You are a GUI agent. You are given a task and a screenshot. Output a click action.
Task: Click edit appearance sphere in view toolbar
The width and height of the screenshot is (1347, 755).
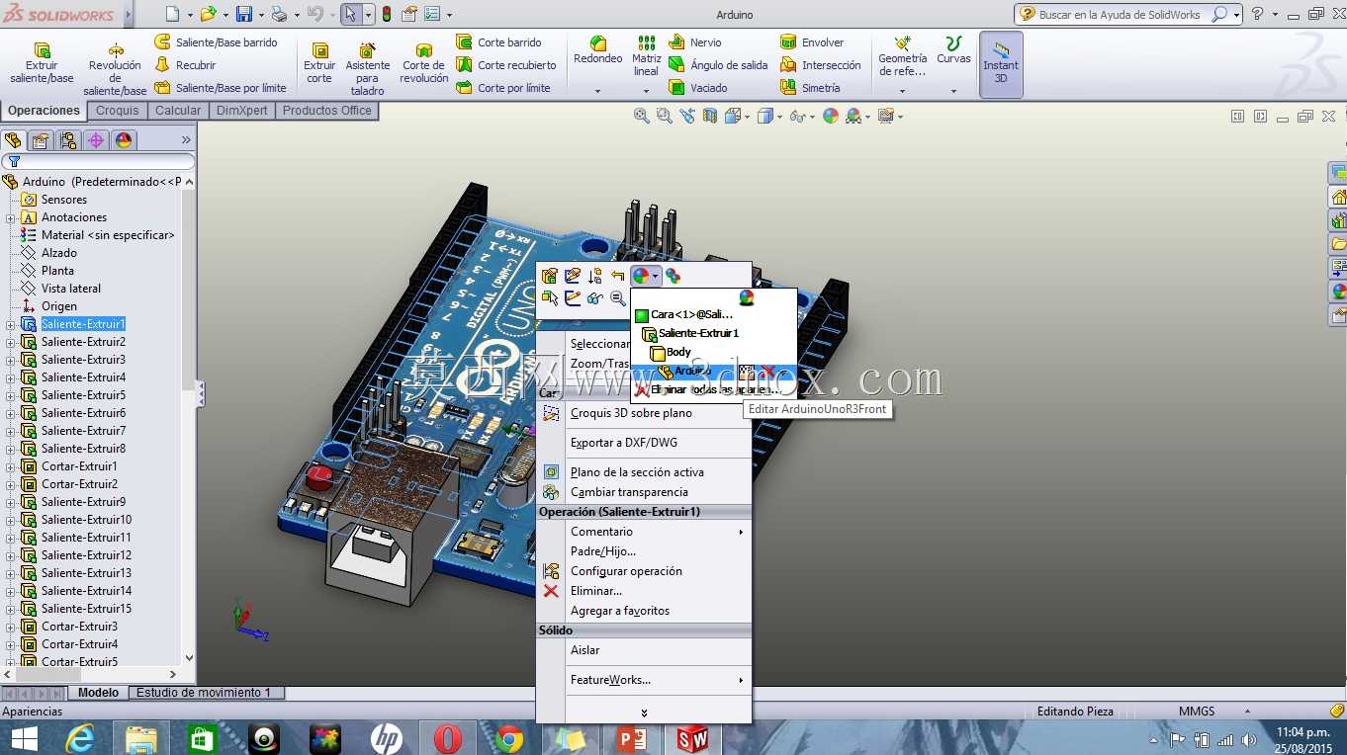[831, 117]
